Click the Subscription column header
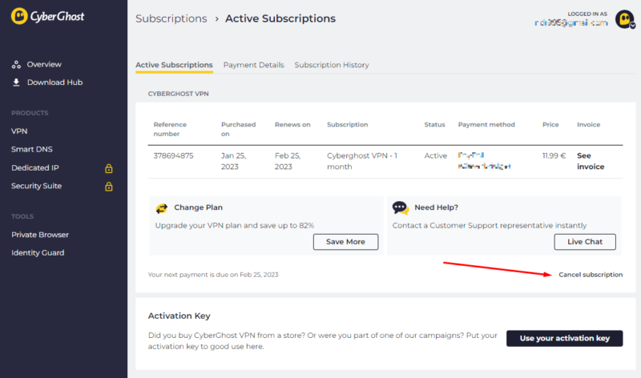The image size is (641, 378). tap(348, 125)
